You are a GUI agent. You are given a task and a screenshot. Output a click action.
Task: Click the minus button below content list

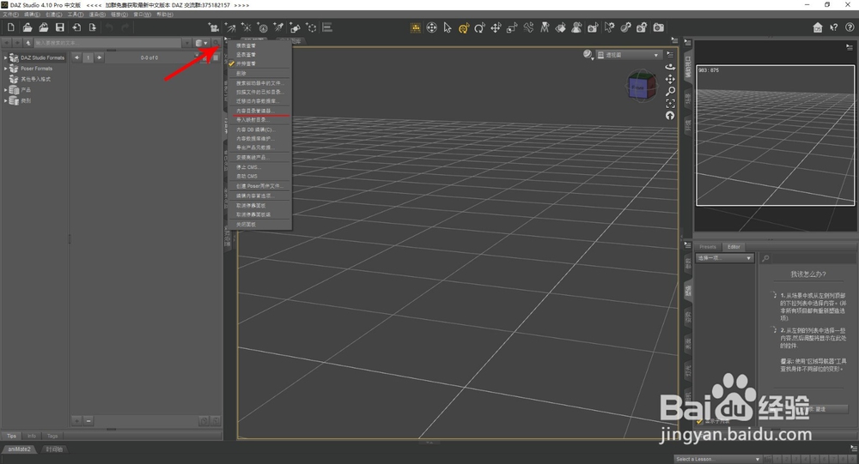88,421
